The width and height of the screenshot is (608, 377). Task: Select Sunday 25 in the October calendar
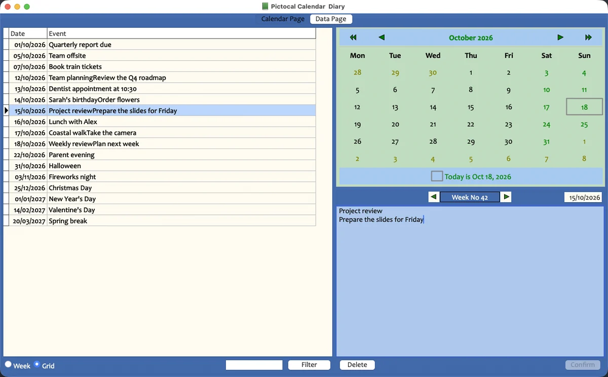(584, 124)
